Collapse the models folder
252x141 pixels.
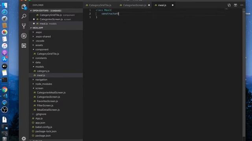tap(39, 67)
